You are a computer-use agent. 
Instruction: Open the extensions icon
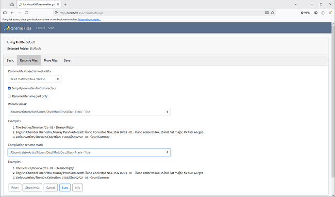click(323, 13)
